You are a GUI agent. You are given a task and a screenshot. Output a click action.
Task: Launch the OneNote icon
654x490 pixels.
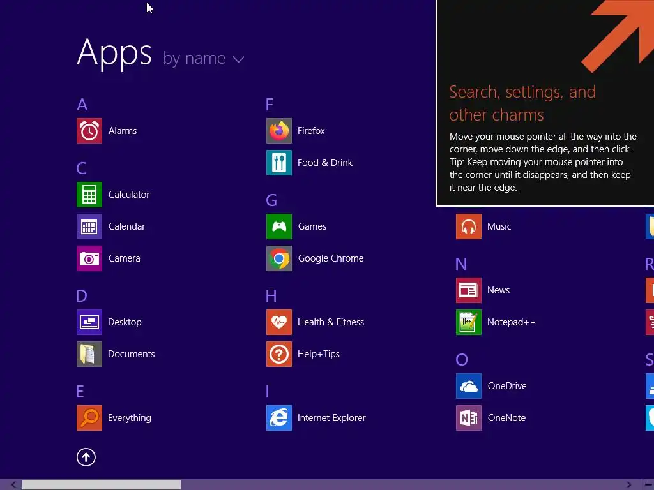(469, 418)
